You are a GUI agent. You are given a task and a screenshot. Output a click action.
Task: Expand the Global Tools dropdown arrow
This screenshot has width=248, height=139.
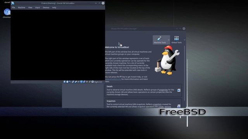[x=184, y=40]
